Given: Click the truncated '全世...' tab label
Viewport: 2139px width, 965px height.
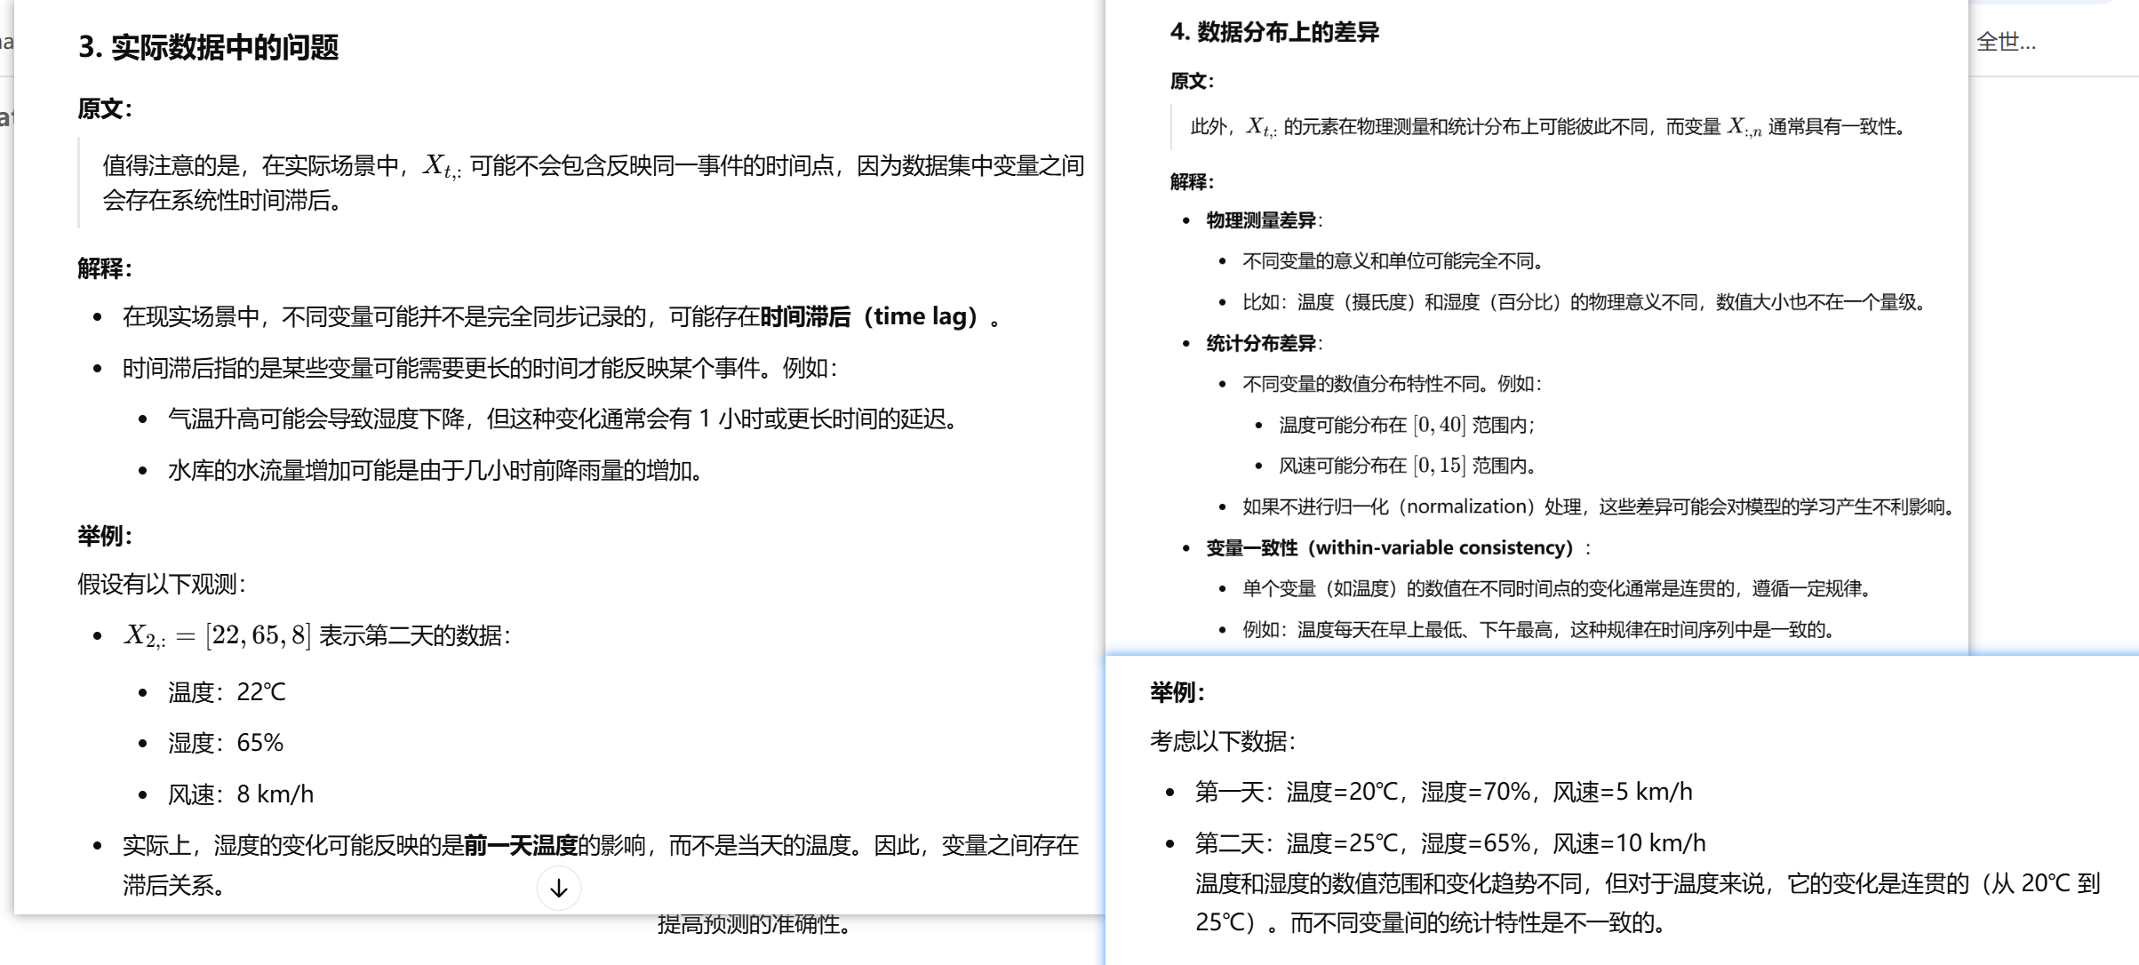Looking at the screenshot, I should click(2006, 42).
